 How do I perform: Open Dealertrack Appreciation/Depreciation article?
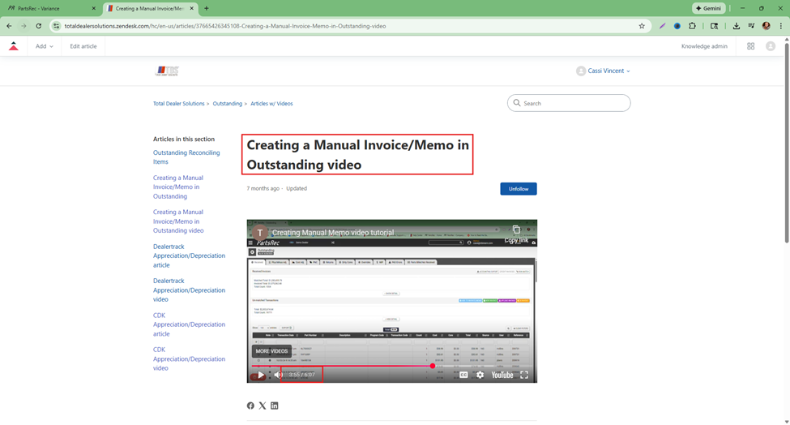click(189, 255)
